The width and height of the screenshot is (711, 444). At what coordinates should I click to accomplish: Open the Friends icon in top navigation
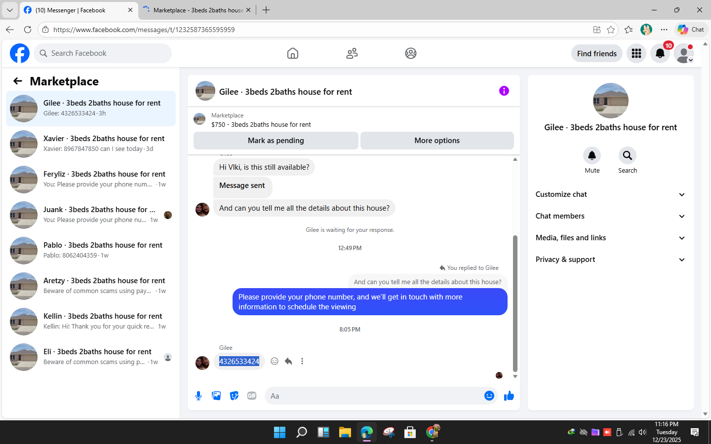[x=352, y=53]
